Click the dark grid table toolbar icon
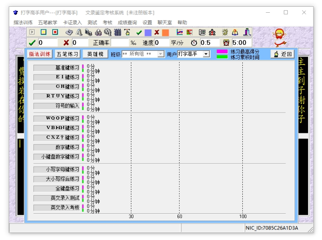The image size is (322, 240). pyautogui.click(x=117, y=33)
